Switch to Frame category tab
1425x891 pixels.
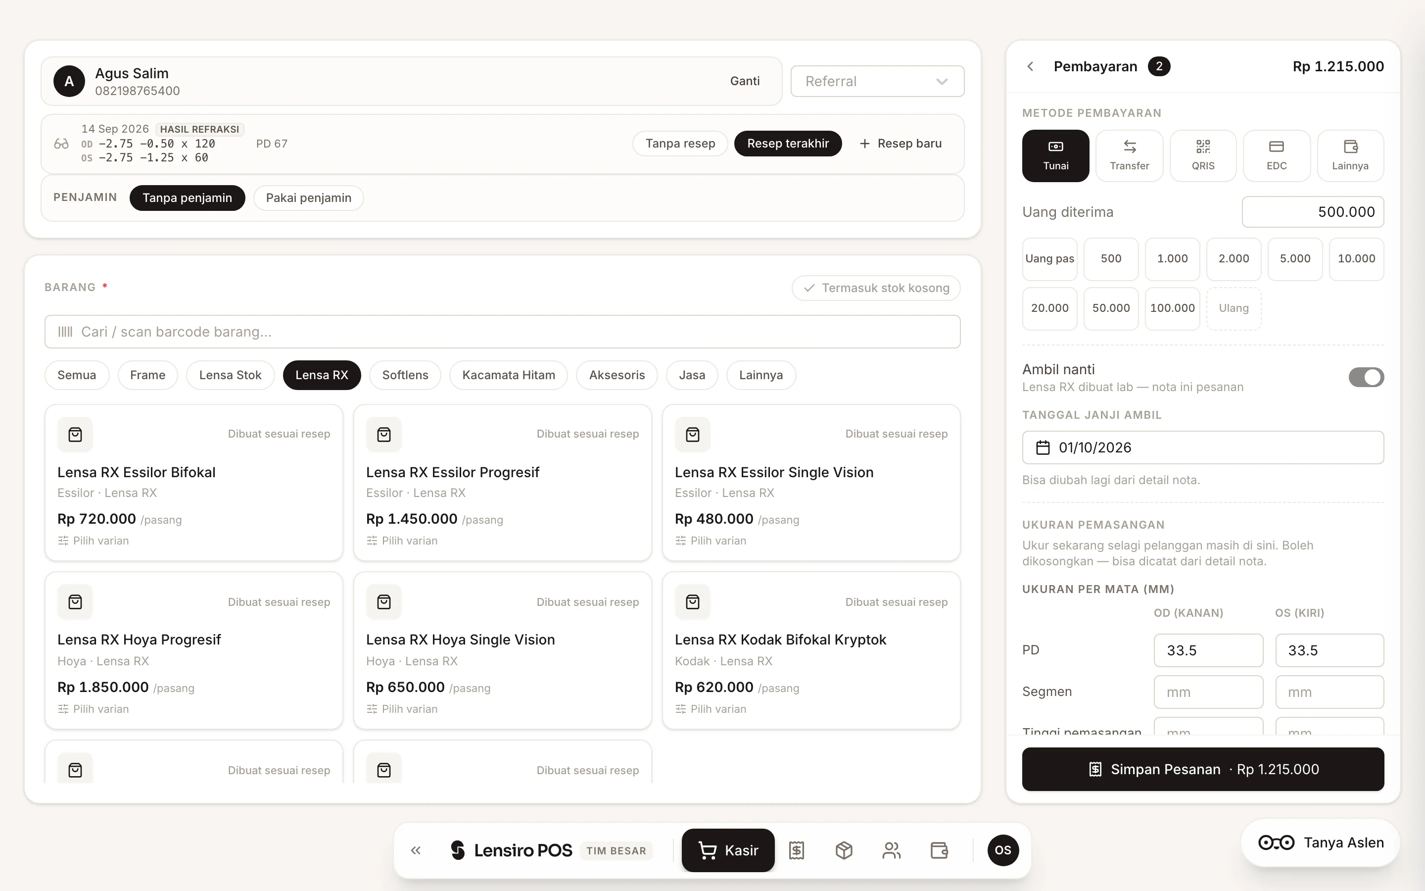[x=148, y=375]
